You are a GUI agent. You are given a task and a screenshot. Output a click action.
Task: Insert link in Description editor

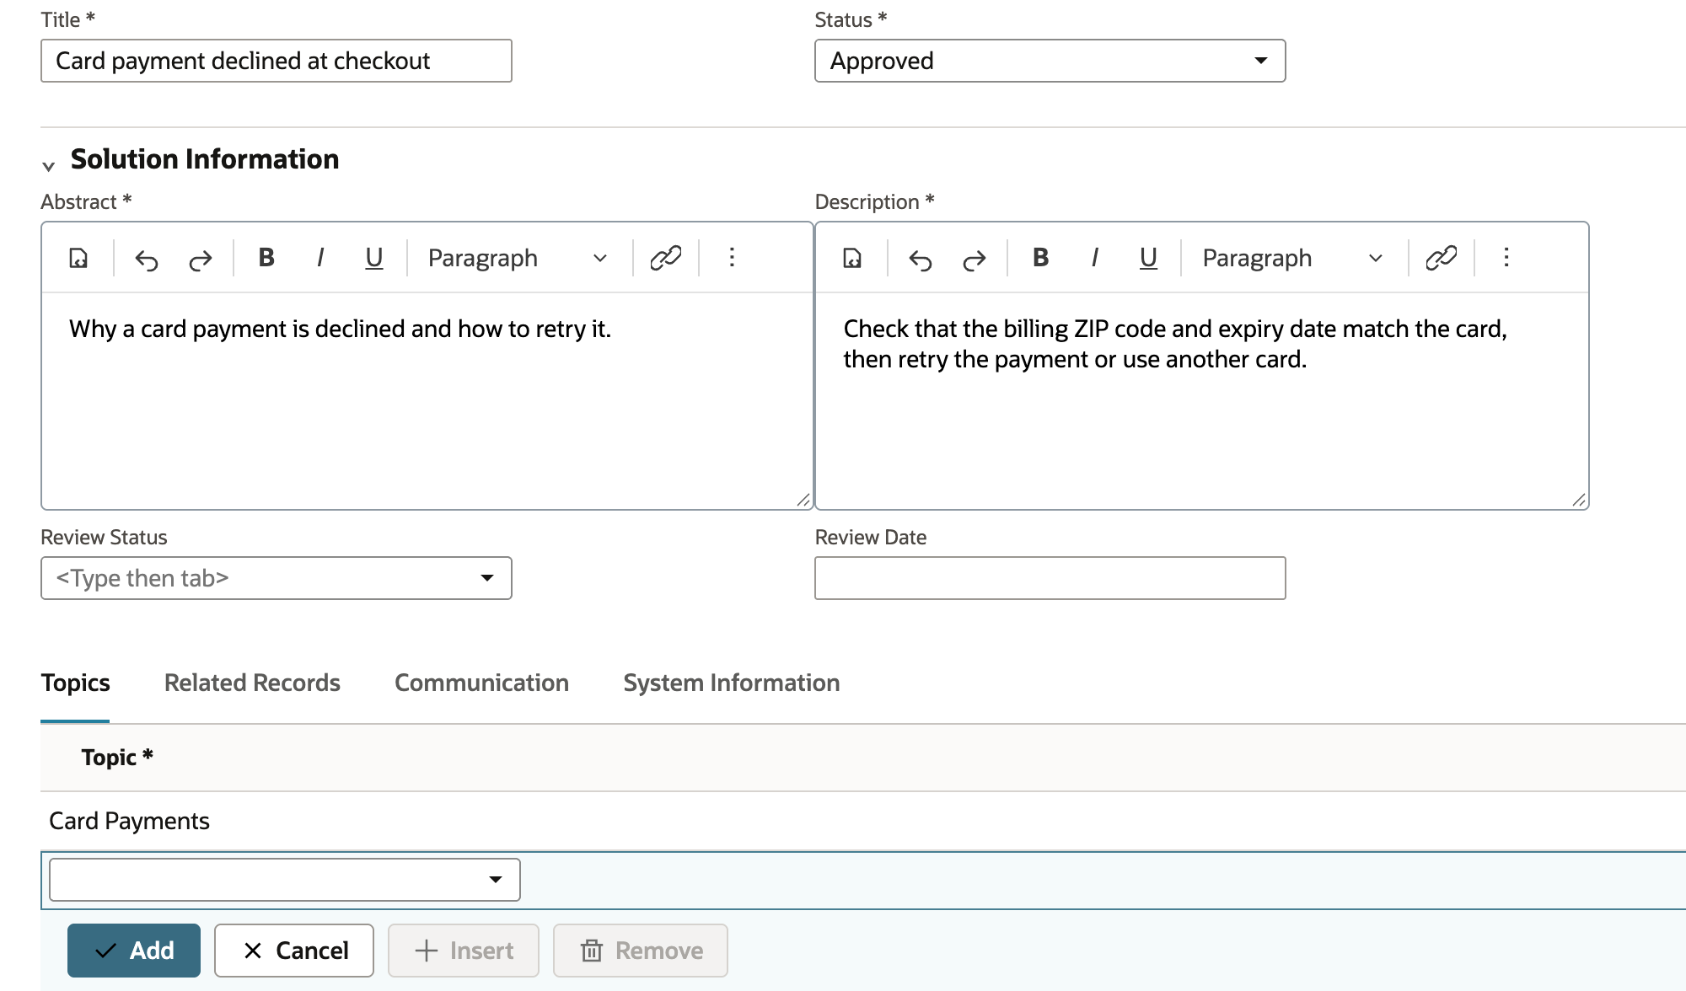tap(1442, 258)
